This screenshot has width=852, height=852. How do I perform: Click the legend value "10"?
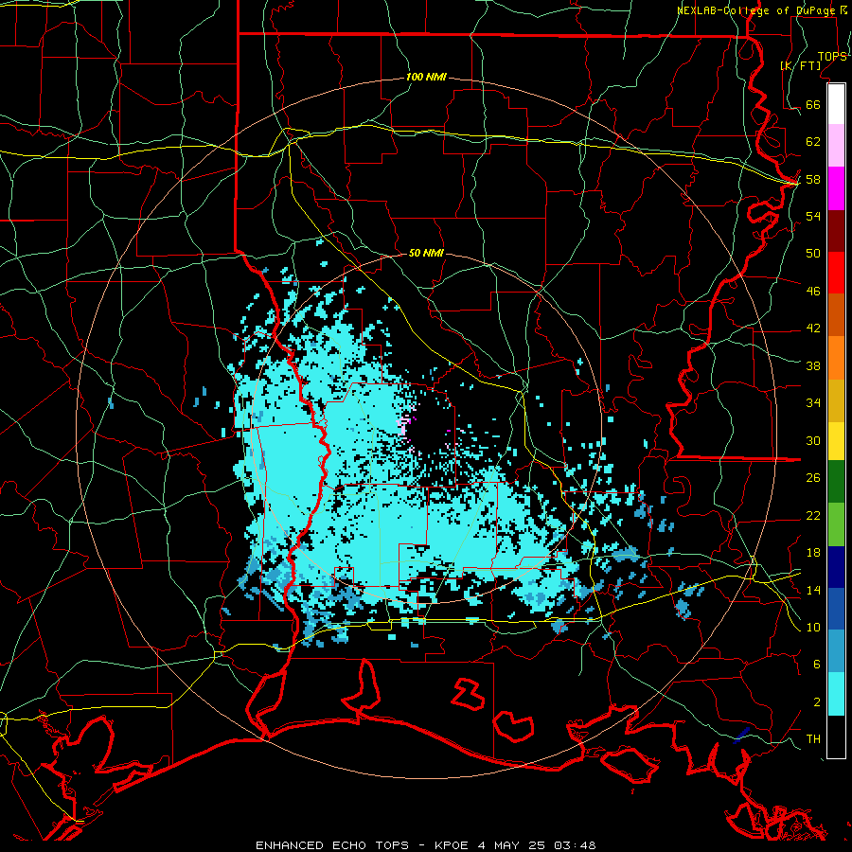pos(813,627)
